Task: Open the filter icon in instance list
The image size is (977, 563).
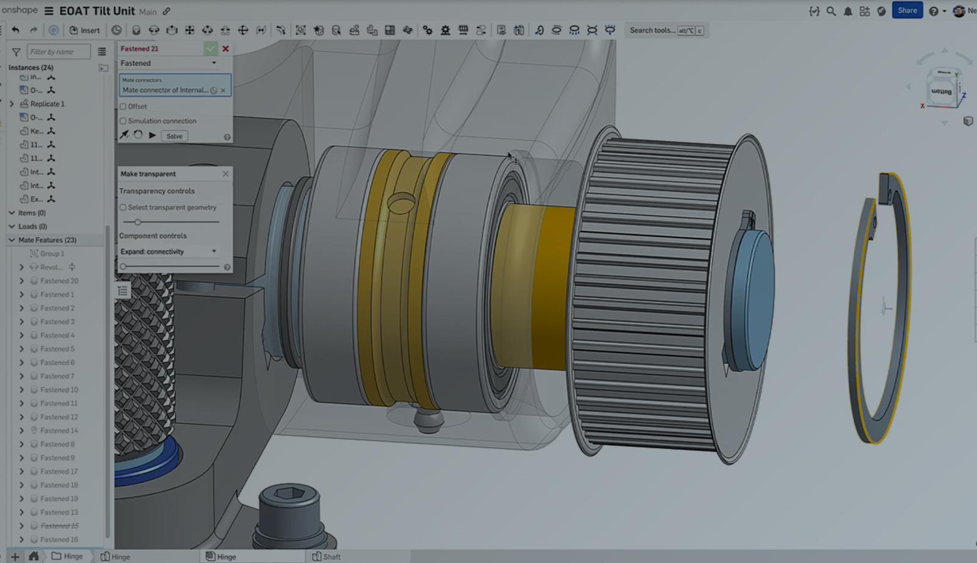Action: tap(16, 52)
